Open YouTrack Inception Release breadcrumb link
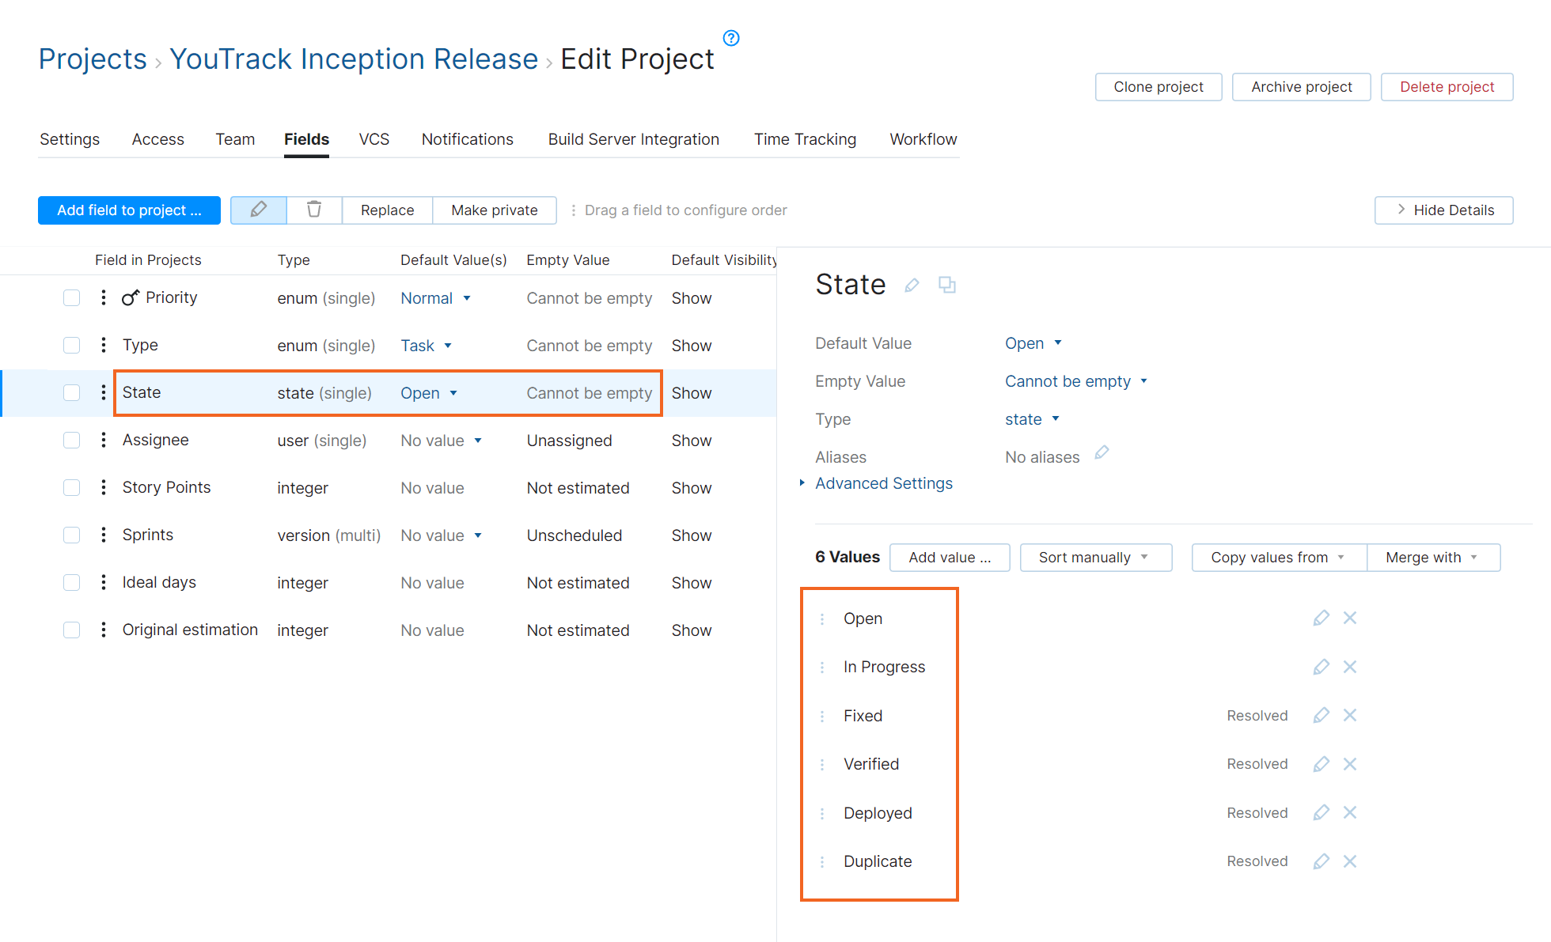Screen dimensions: 1551x942 [x=354, y=59]
